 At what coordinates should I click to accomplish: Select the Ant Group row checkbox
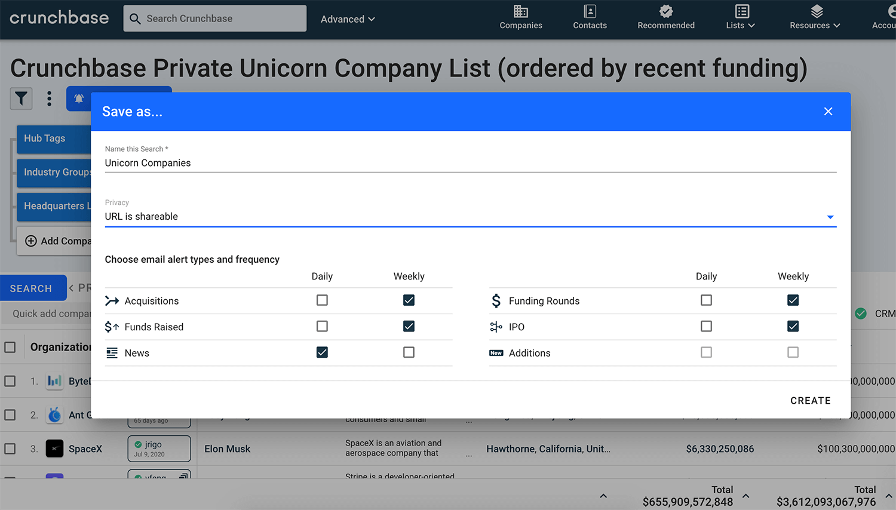(10, 414)
